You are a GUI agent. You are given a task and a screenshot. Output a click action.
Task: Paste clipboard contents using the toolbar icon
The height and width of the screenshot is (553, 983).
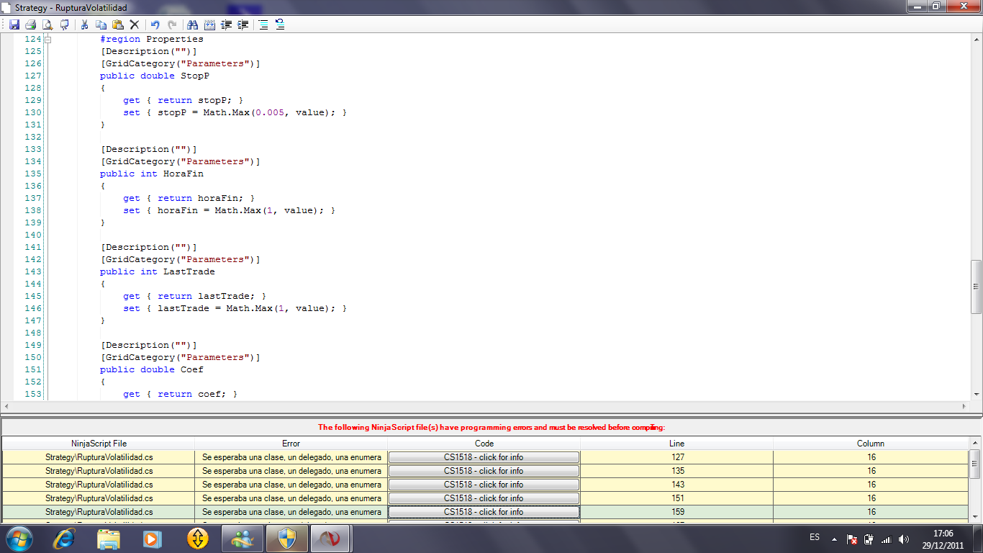[x=118, y=24]
